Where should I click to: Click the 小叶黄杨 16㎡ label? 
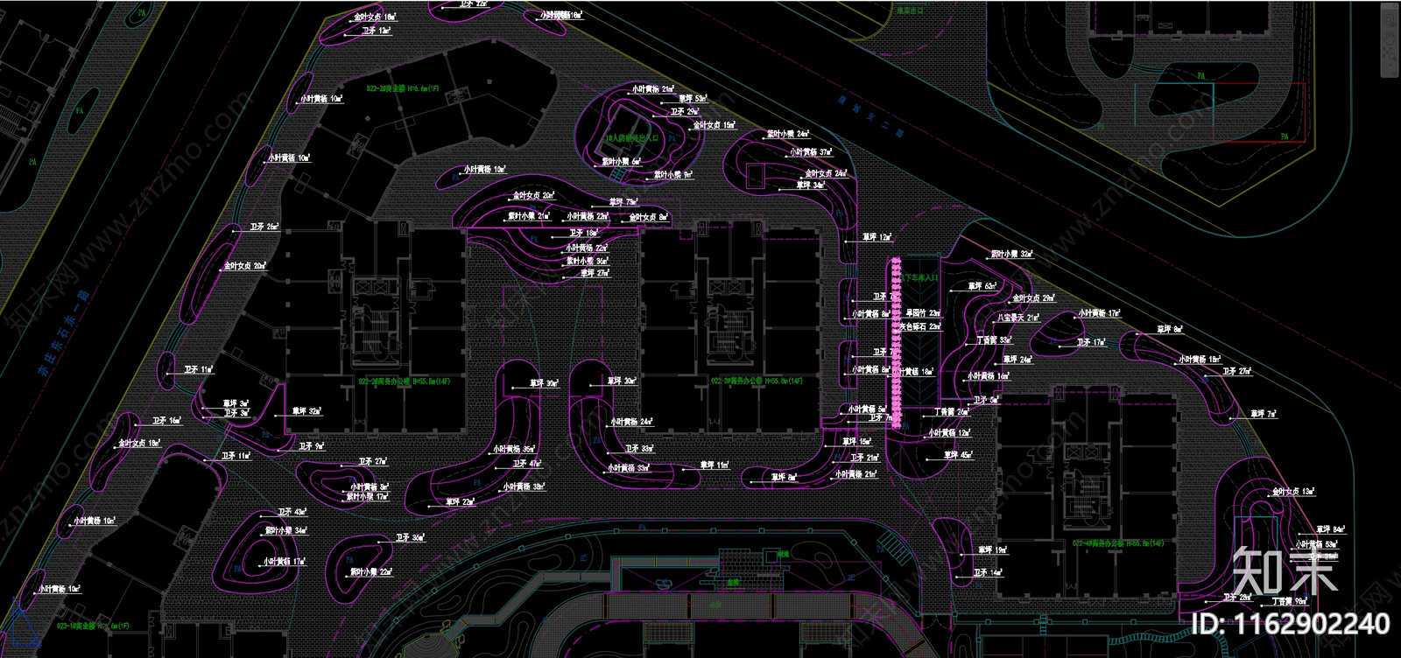click(x=989, y=376)
